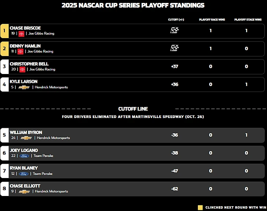Open Kyle Larson driver name
This screenshot has height=211, width=267.
tap(23, 82)
